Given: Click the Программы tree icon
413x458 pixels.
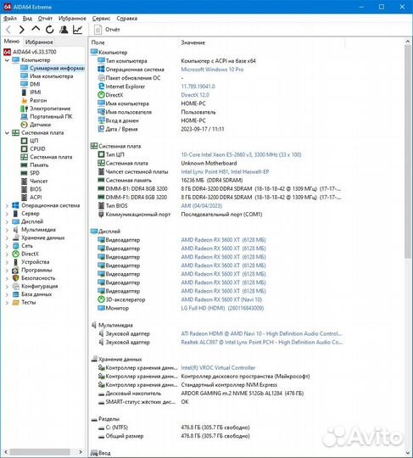Looking at the screenshot, I should coord(15,271).
